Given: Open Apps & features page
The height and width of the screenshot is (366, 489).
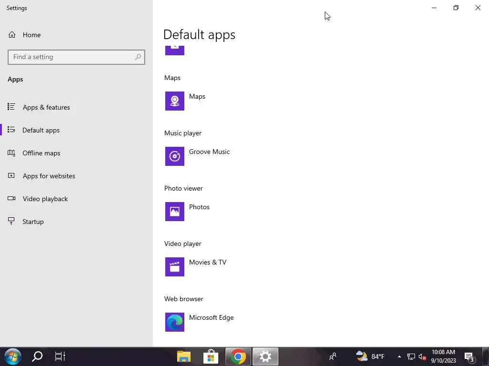Looking at the screenshot, I should pyautogui.click(x=76, y=107).
